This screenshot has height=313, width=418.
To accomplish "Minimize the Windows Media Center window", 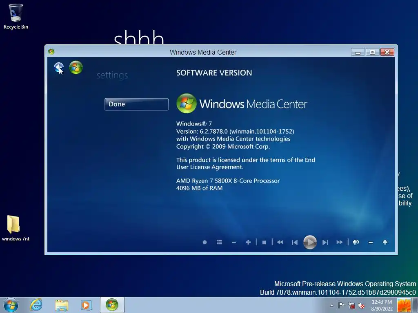I will tap(358, 52).
